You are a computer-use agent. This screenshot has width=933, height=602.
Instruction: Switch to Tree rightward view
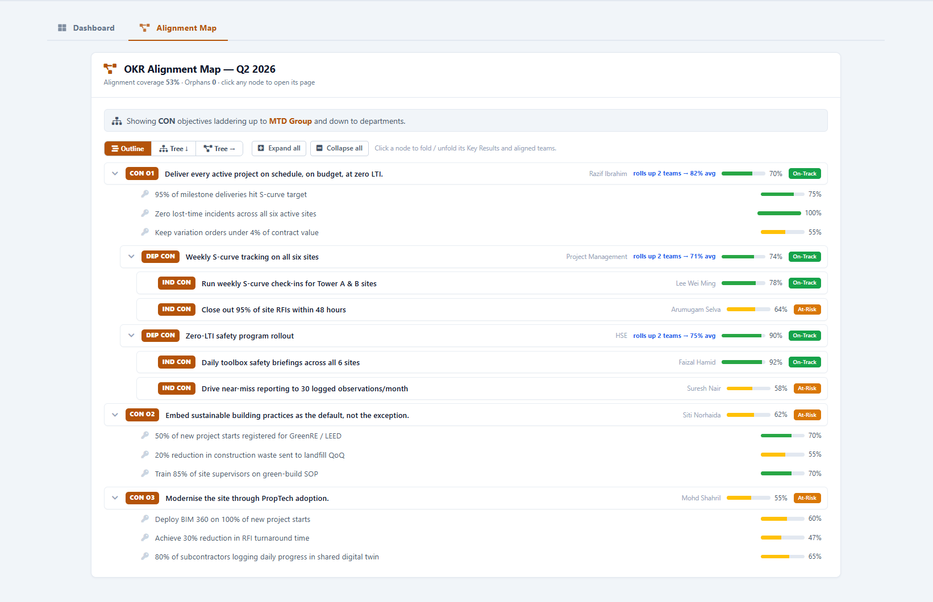point(219,148)
